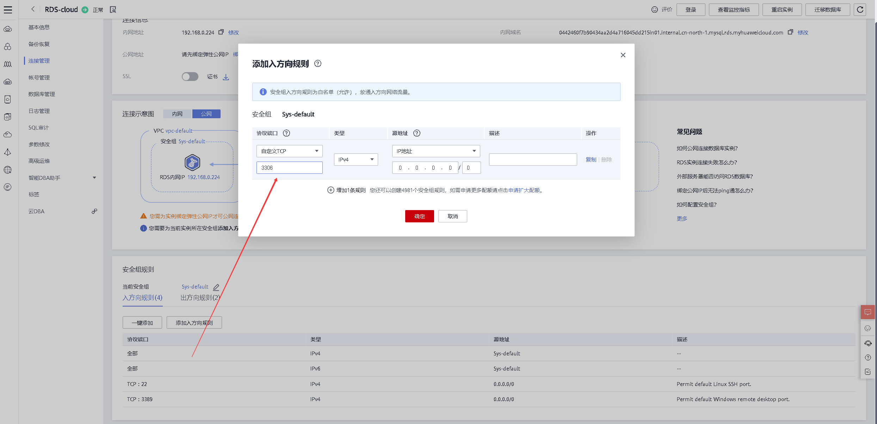Open 帐号管理 in the left menu
This screenshot has height=424, width=877.
[39, 77]
